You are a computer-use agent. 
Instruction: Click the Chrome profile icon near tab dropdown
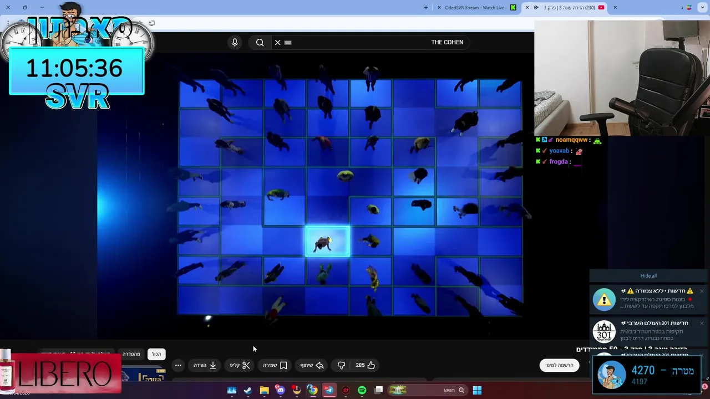coord(689,7)
